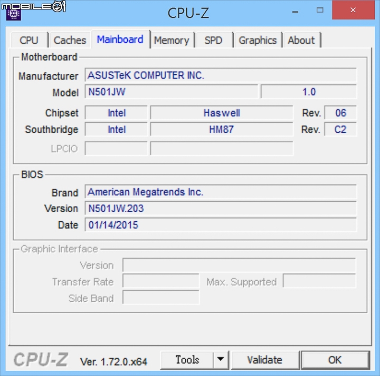Click the Max. Supported field
Viewport: 380px width, 376px height.
coord(319,281)
